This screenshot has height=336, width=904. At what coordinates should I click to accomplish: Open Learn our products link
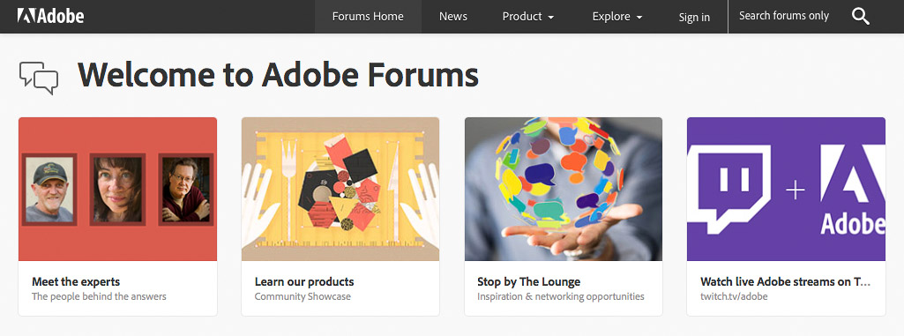[x=304, y=282]
